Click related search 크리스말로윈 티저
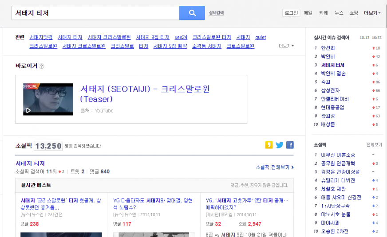Viewport: 387px width, 237px height. point(212,38)
